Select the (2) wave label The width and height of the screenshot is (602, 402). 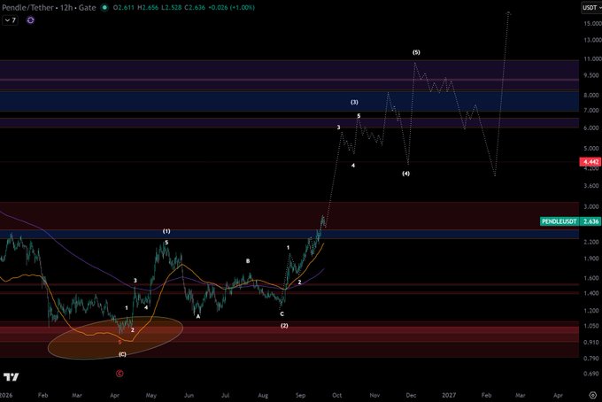pyautogui.click(x=284, y=325)
